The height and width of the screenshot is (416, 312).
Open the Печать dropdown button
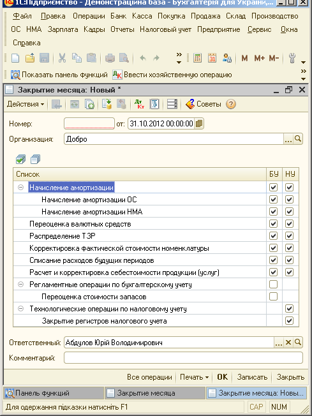194,377
